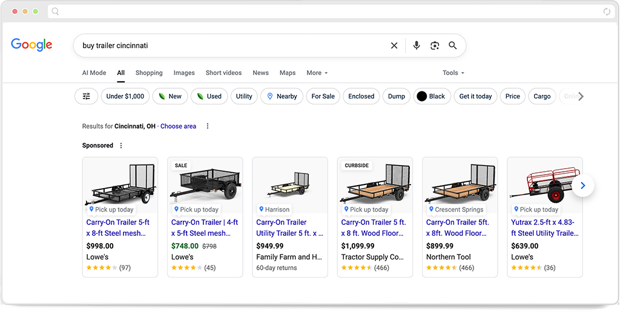Switch to the Maps tab
This screenshot has height=312, width=620.
coord(288,73)
